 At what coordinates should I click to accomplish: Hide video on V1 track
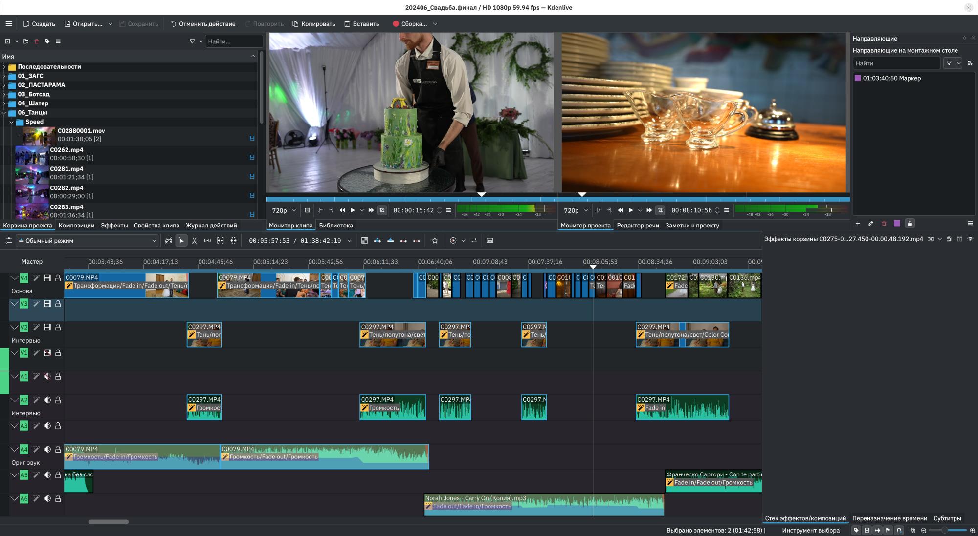[x=47, y=353]
